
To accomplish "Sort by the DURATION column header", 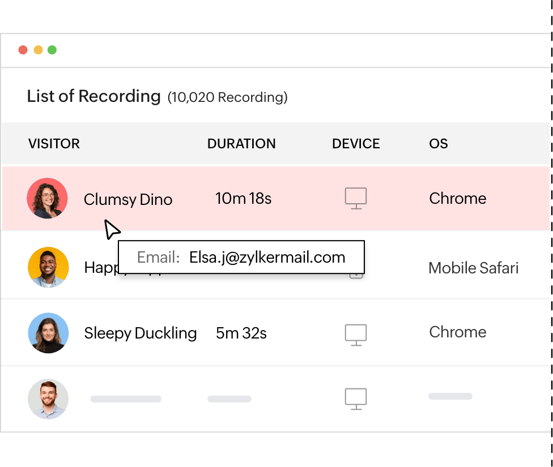I will 241,144.
